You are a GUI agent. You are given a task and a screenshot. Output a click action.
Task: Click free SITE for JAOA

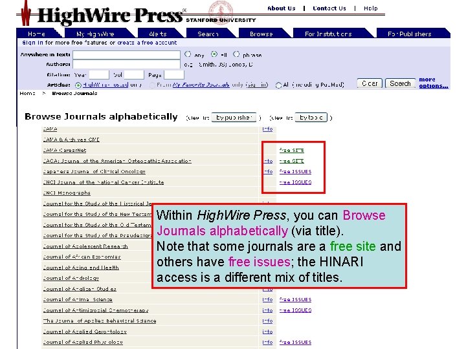[x=291, y=161]
